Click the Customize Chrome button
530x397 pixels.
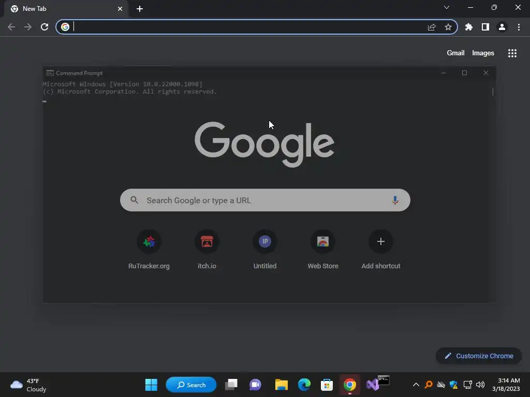pos(479,356)
